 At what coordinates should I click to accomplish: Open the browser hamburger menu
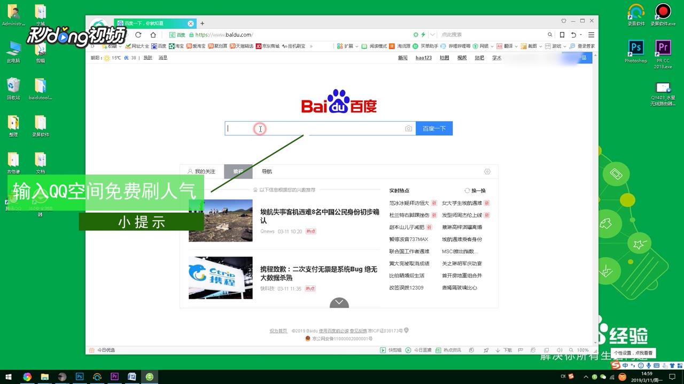591,35
